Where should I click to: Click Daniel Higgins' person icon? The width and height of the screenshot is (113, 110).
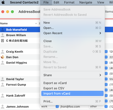click(3, 63)
